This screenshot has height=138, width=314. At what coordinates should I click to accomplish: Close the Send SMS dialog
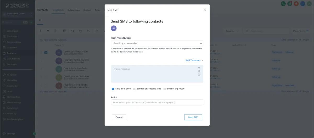coord(205,10)
